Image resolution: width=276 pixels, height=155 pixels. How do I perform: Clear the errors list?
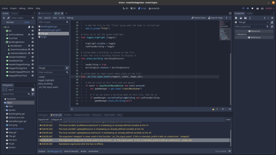(x=228, y=120)
